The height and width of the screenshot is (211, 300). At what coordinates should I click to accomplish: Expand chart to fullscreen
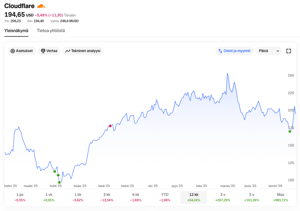pyautogui.click(x=288, y=51)
